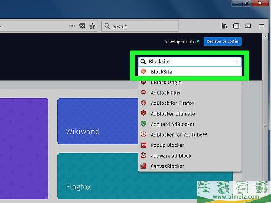Screen dimensions: 271x203
Task: Click the magnifier icon in the browser search bar
Action: pos(107,26)
